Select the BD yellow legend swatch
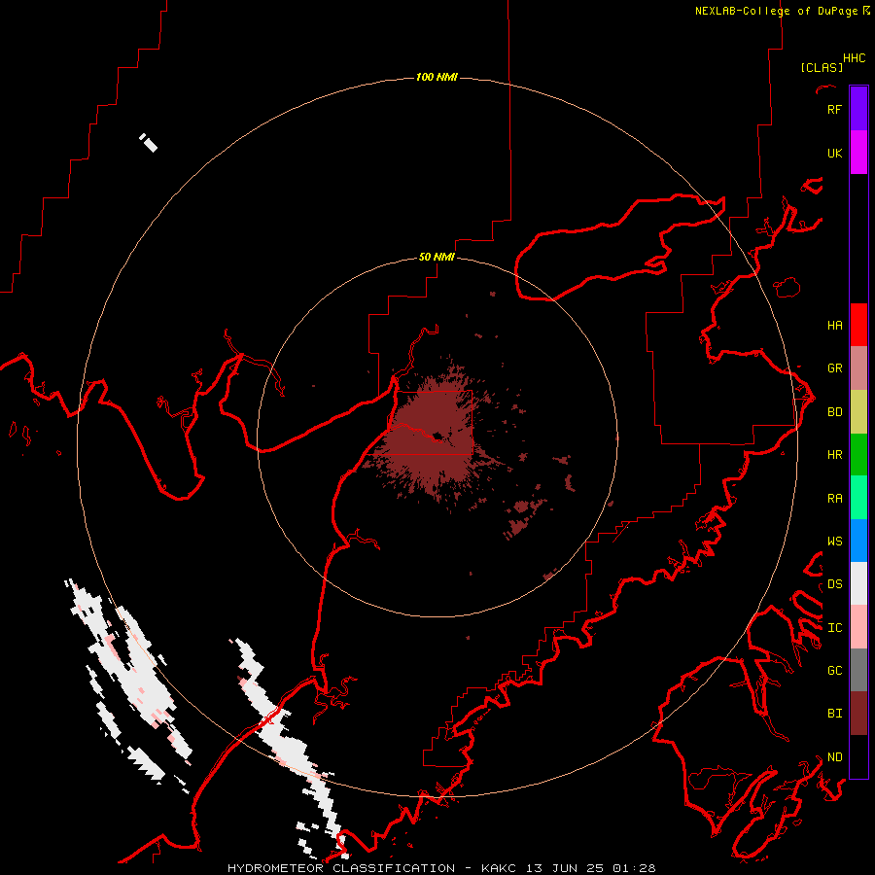 pyautogui.click(x=858, y=412)
